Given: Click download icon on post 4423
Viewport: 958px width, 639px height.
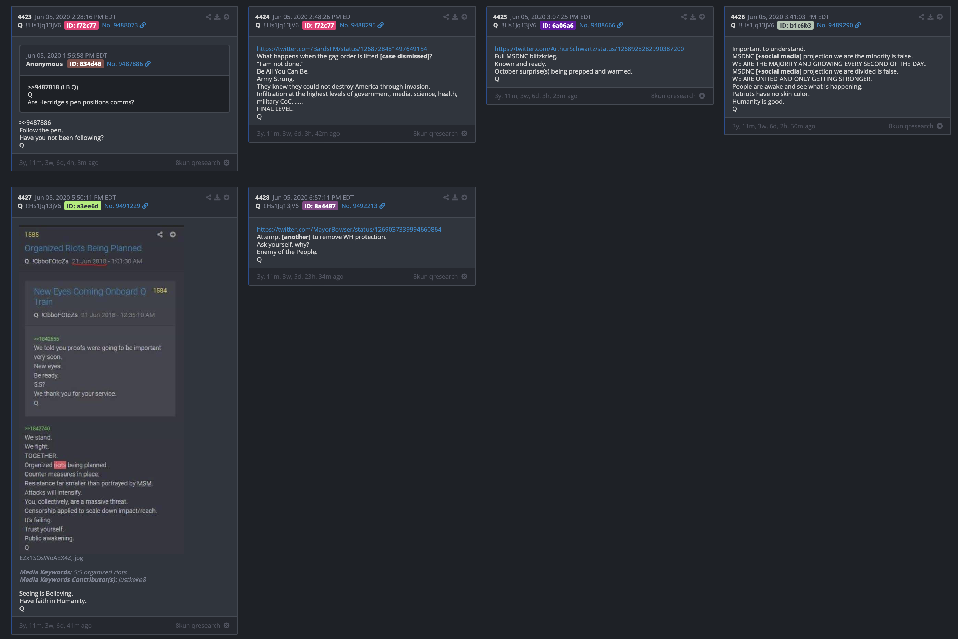Looking at the screenshot, I should (217, 17).
